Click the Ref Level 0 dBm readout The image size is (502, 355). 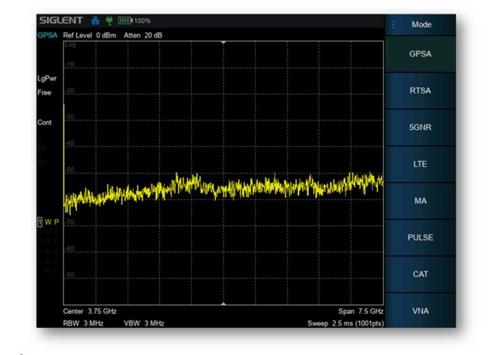[x=90, y=35]
